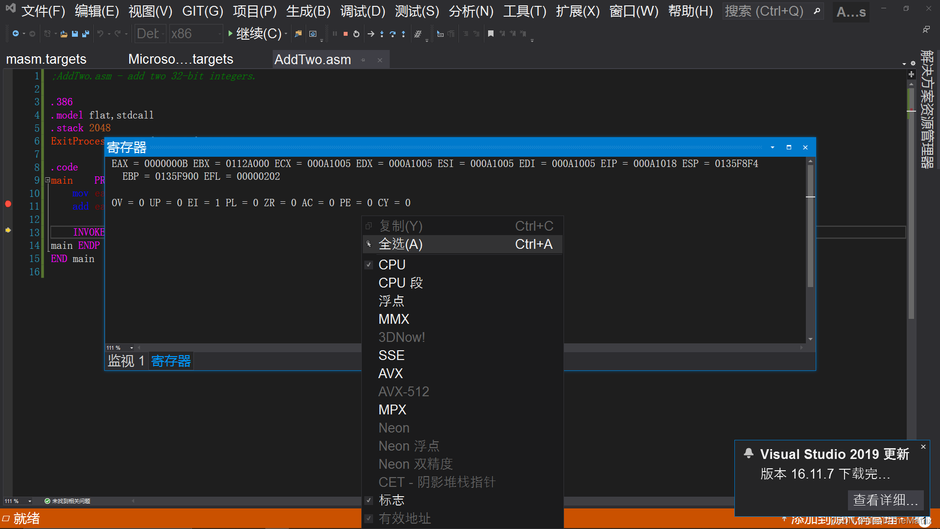Click the red stop debugging icon
940x529 pixels.
pos(346,34)
